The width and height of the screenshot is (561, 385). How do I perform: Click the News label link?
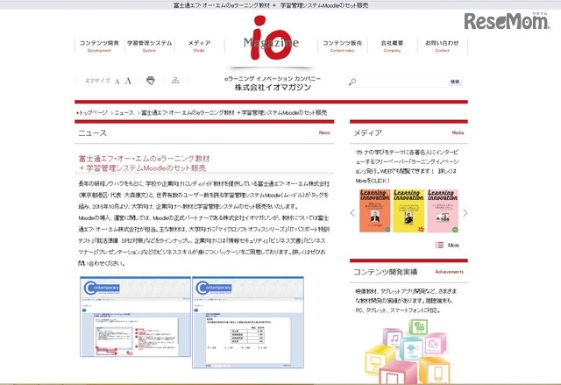[x=324, y=132]
